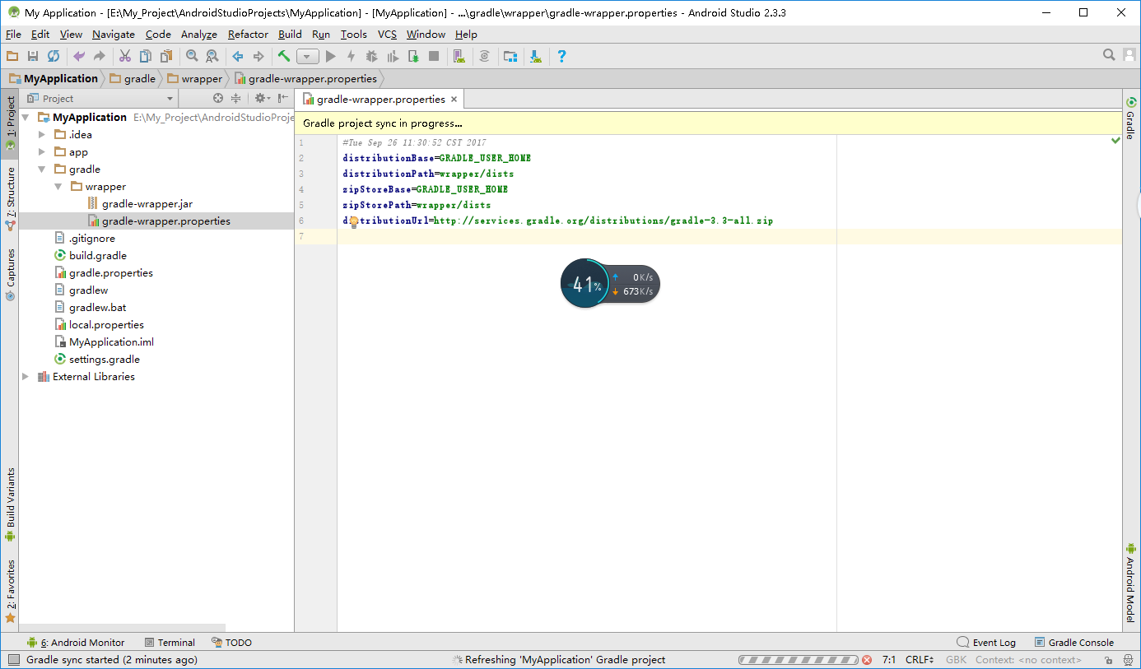1141x669 pixels.
Task: Open the Refactor menu
Action: coord(248,34)
